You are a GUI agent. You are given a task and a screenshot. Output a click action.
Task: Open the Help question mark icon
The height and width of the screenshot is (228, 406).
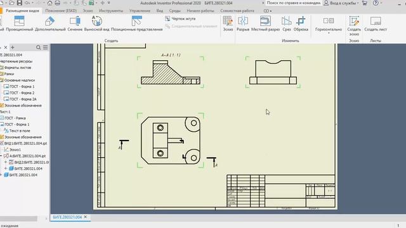pyautogui.click(x=376, y=3)
